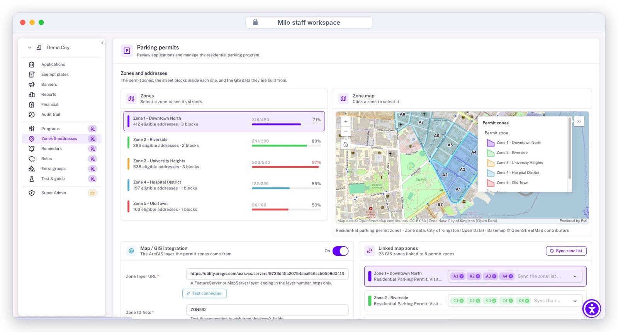The height and width of the screenshot is (332, 618).
Task: Select the Zone 3 – University Heights row
Action: pyautogui.click(x=224, y=164)
